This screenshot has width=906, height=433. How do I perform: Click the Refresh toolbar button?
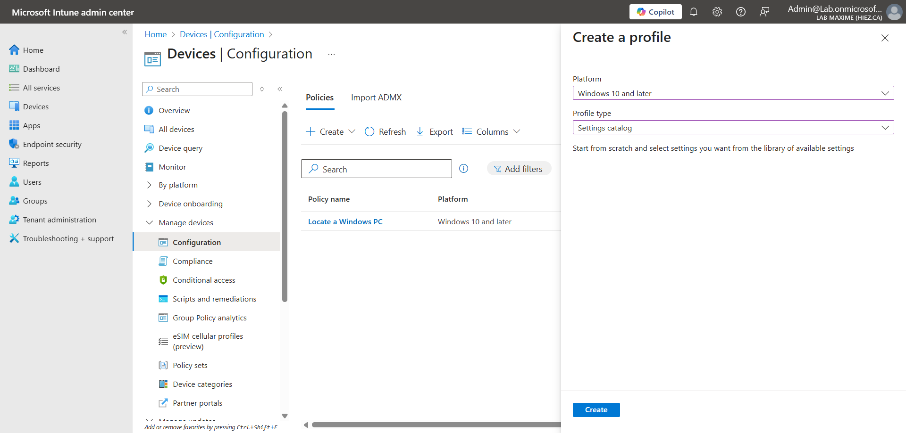point(385,132)
